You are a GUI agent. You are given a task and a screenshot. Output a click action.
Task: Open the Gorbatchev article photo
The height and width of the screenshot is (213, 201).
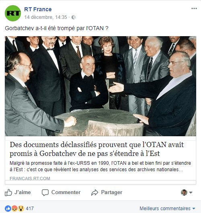click(100, 86)
